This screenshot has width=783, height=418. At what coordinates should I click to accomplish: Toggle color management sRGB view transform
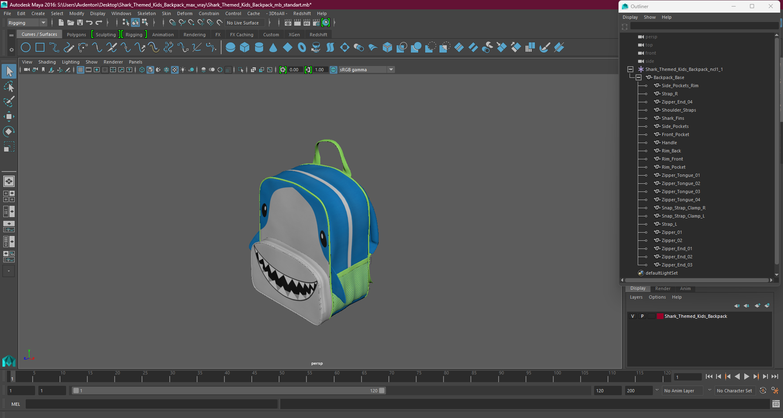point(333,70)
